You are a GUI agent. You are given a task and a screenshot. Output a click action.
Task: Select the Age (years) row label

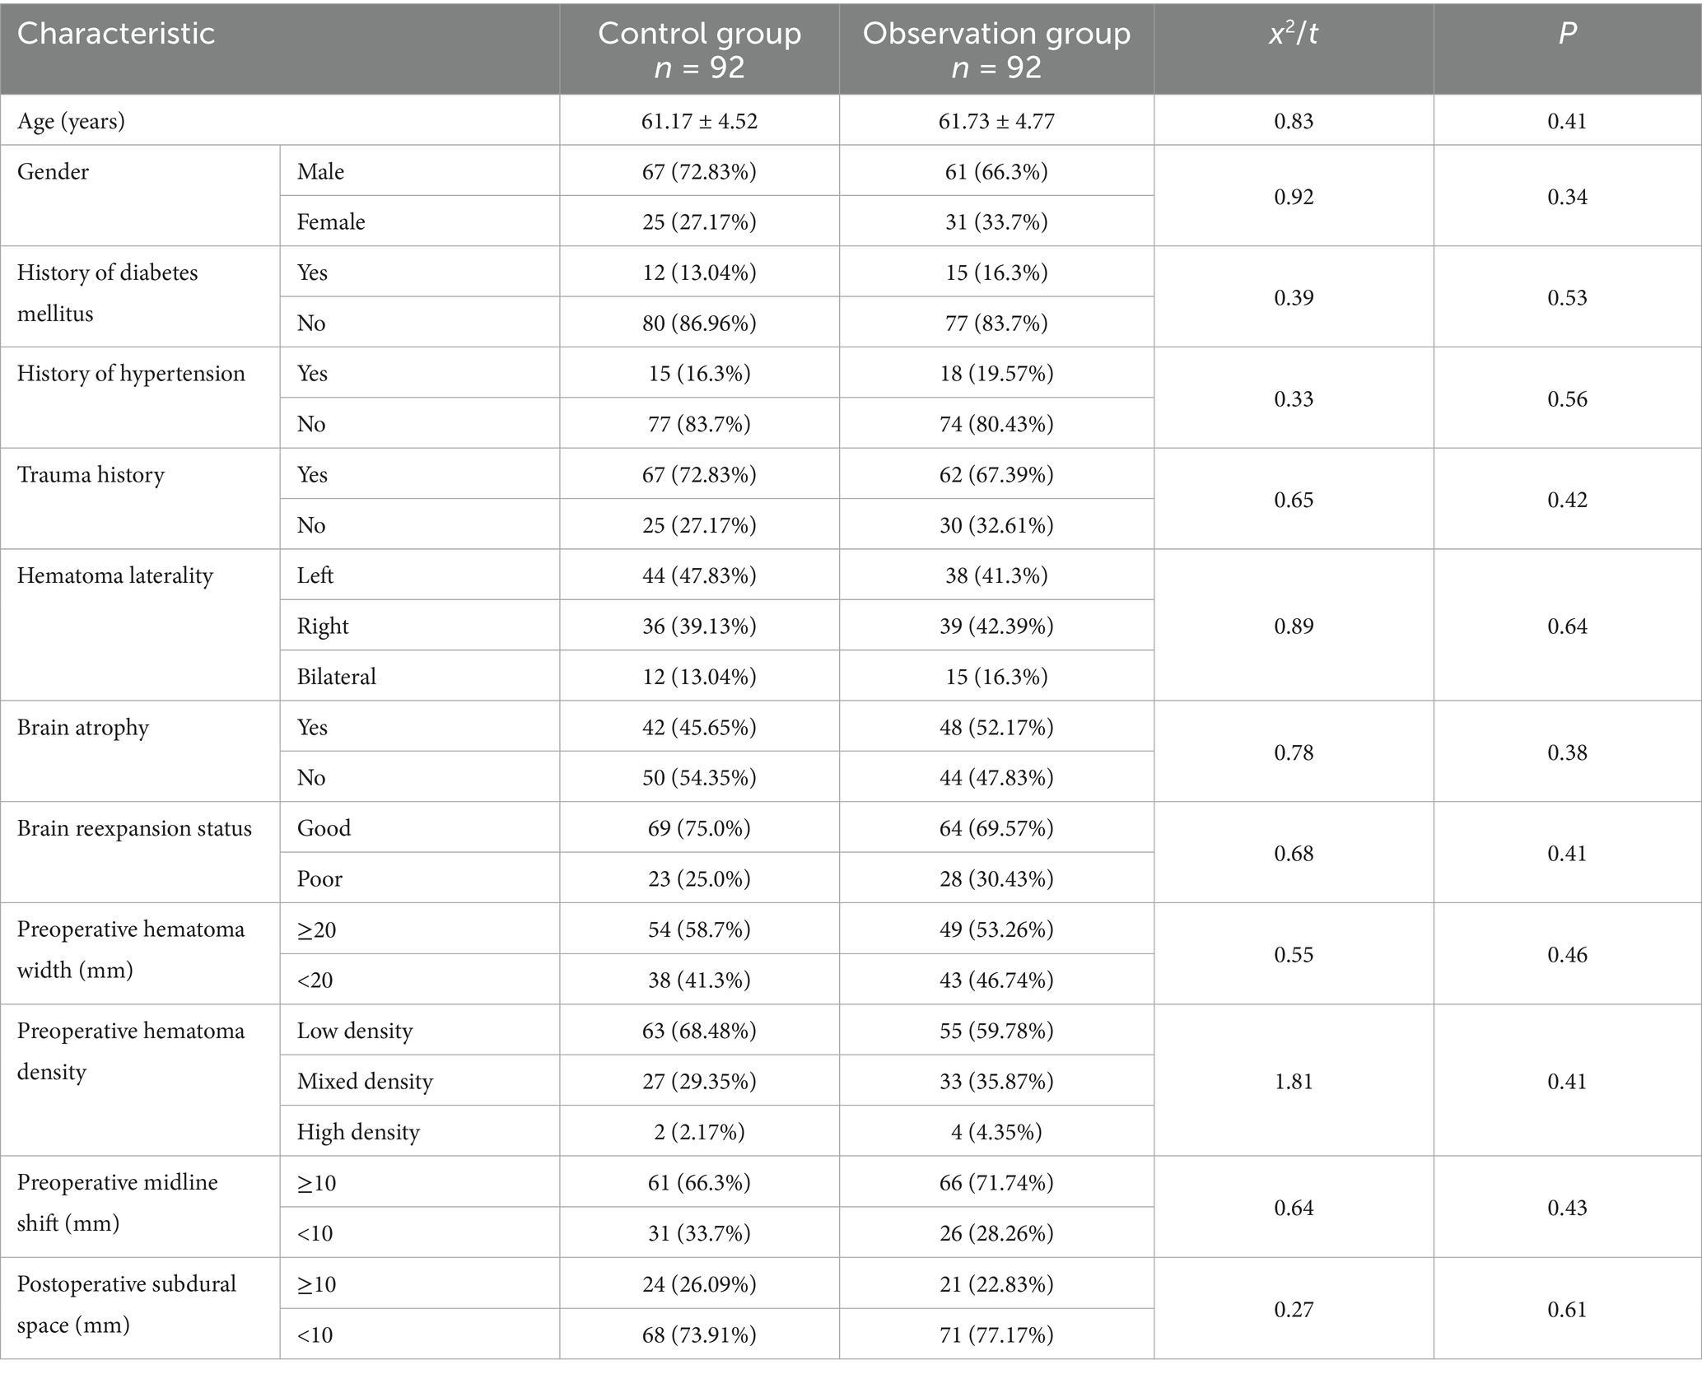(x=71, y=121)
